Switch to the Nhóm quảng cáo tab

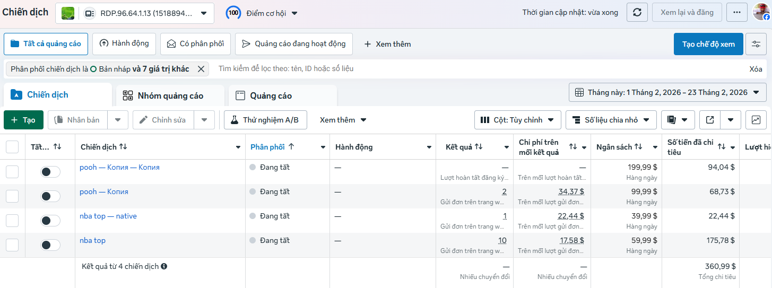click(x=170, y=96)
